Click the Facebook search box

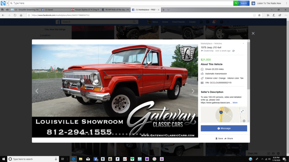click(99, 22)
